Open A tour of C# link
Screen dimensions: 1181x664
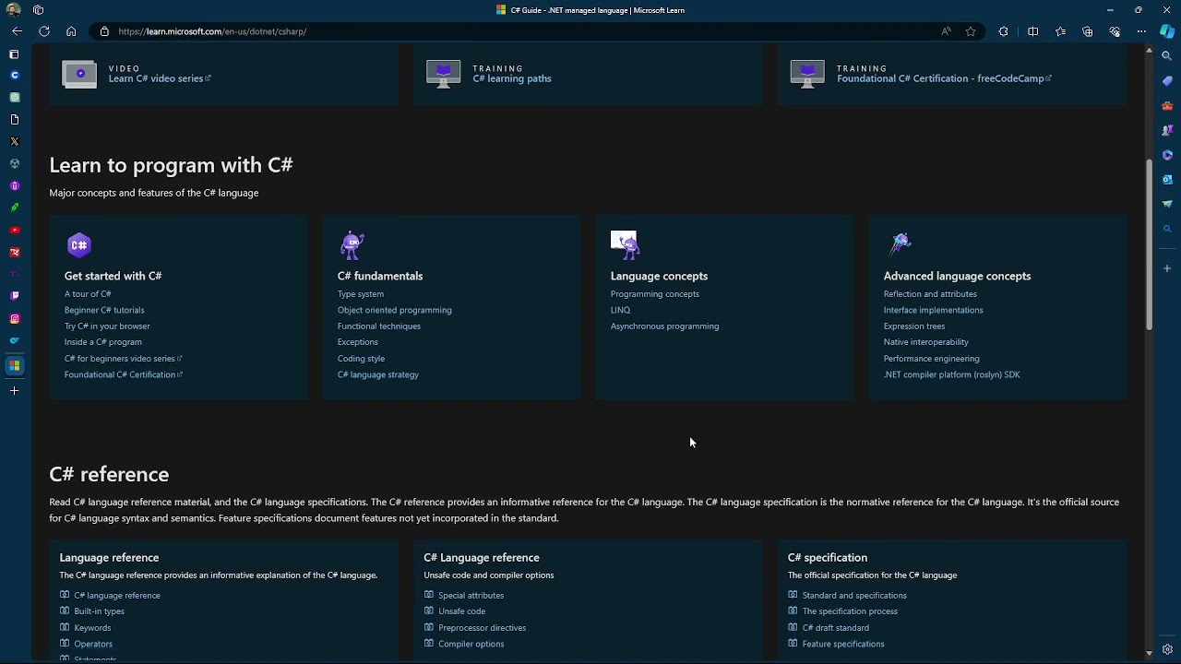88,294
